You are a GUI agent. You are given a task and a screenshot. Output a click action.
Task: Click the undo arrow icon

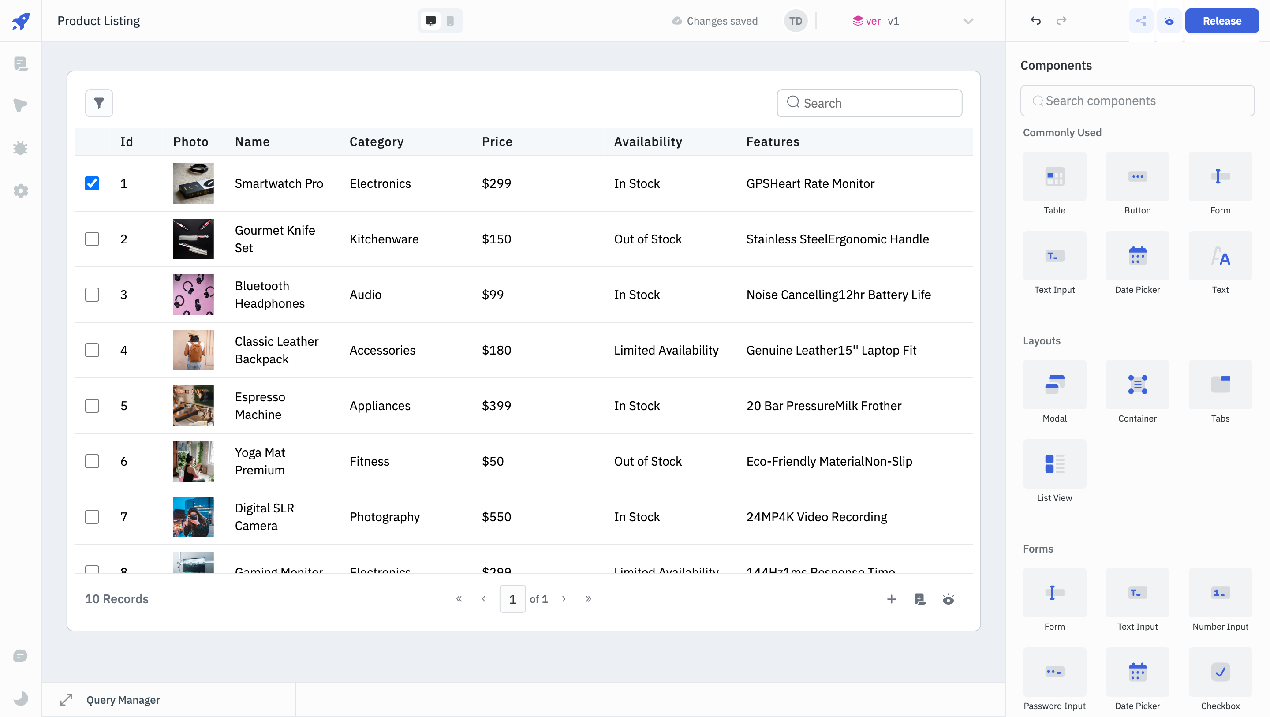[1035, 21]
